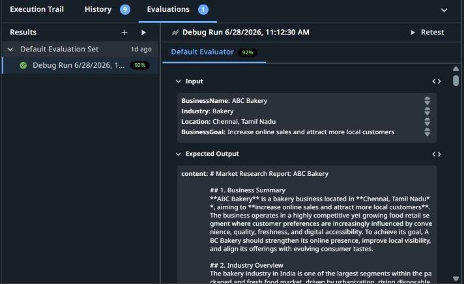Click the '1d ago' timestamp
This screenshot has height=284, width=464.
pos(141,49)
